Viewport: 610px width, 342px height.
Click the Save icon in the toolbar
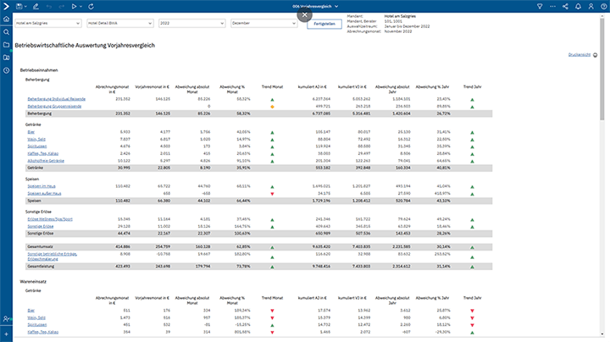pos(18,6)
